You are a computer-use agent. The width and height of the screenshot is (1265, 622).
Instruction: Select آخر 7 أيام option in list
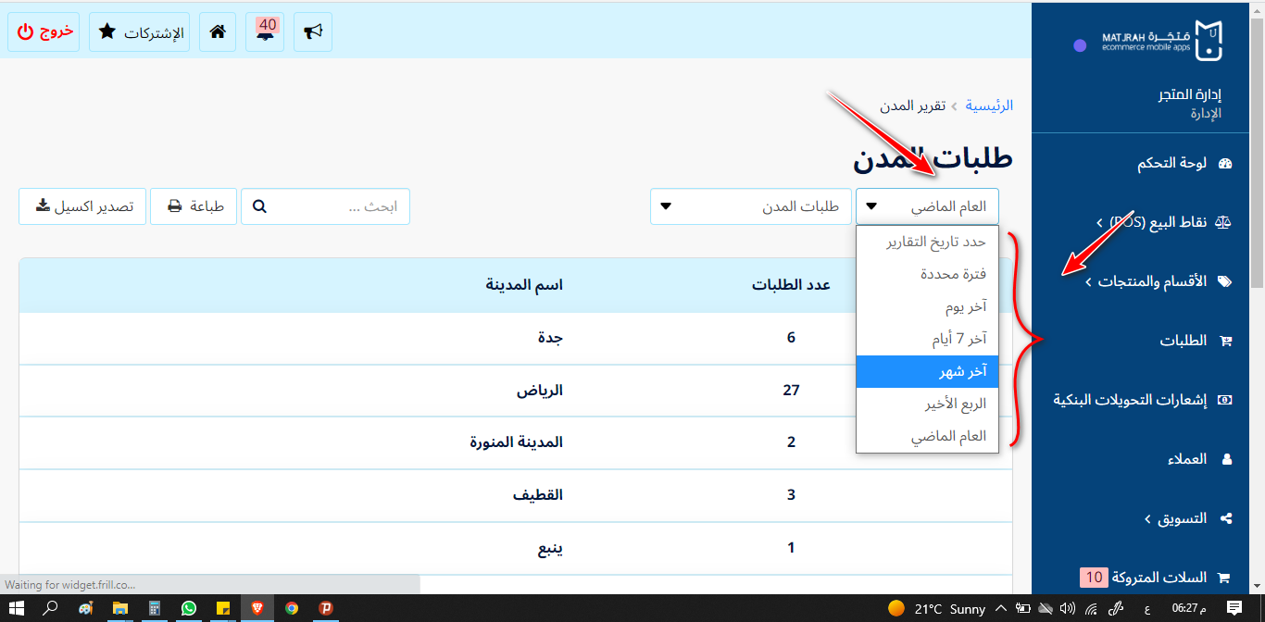click(x=928, y=339)
